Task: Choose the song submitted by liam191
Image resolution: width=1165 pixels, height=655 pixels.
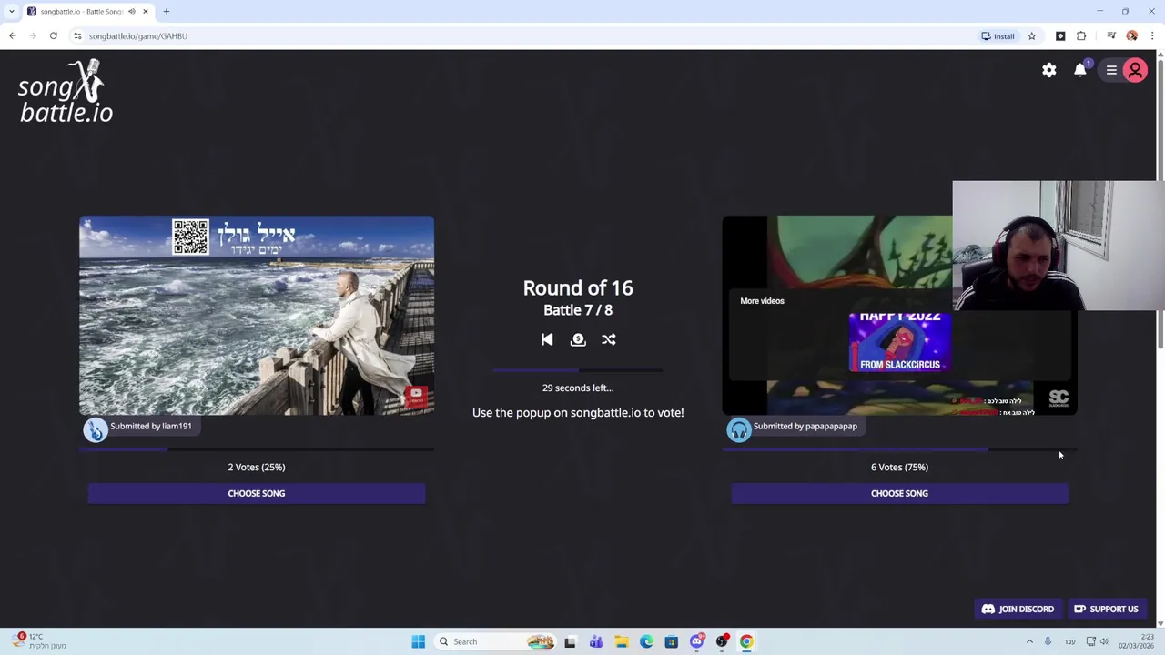Action: coord(257,493)
